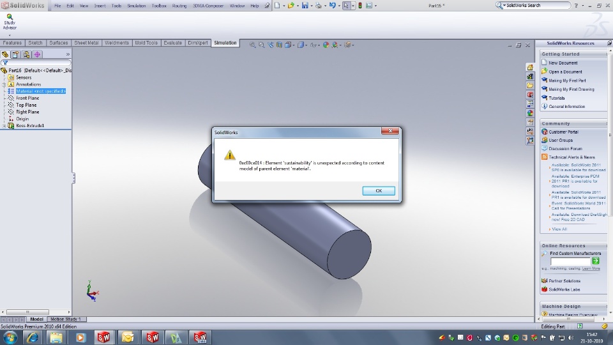Switch to the Motion Study 1 tab
Image resolution: width=613 pixels, height=345 pixels.
[65, 319]
